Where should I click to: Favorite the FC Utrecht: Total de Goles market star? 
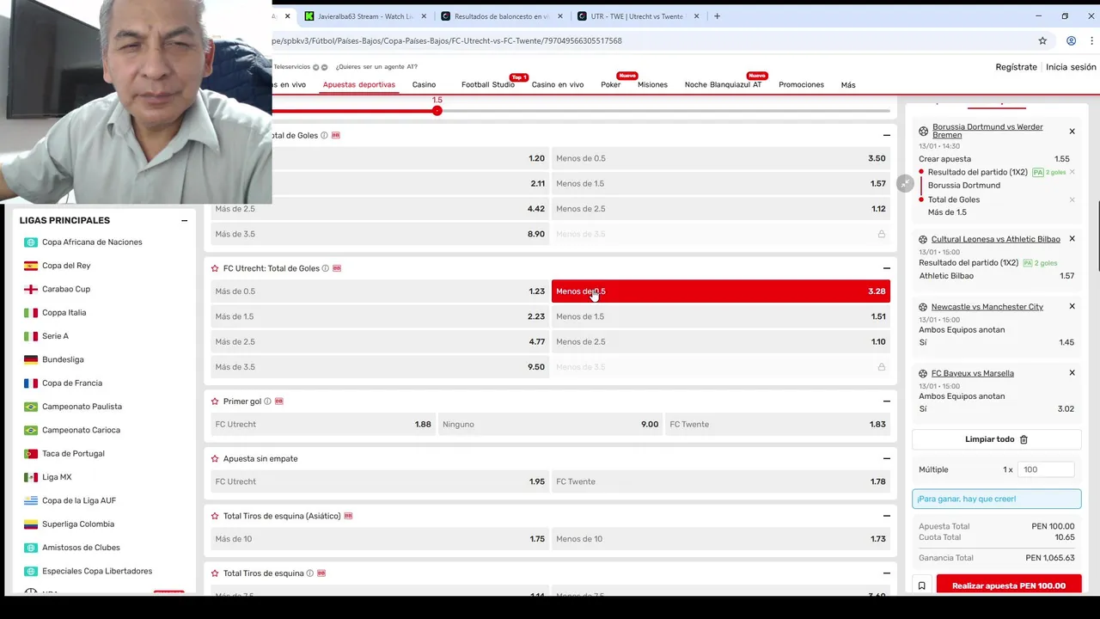pyautogui.click(x=215, y=268)
